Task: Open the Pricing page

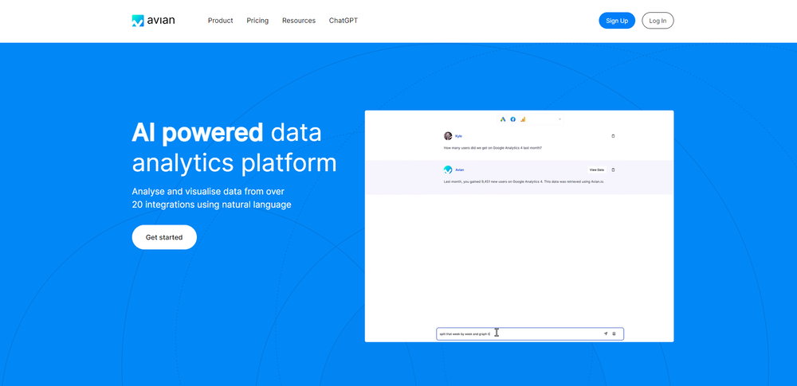Action: [x=257, y=21]
